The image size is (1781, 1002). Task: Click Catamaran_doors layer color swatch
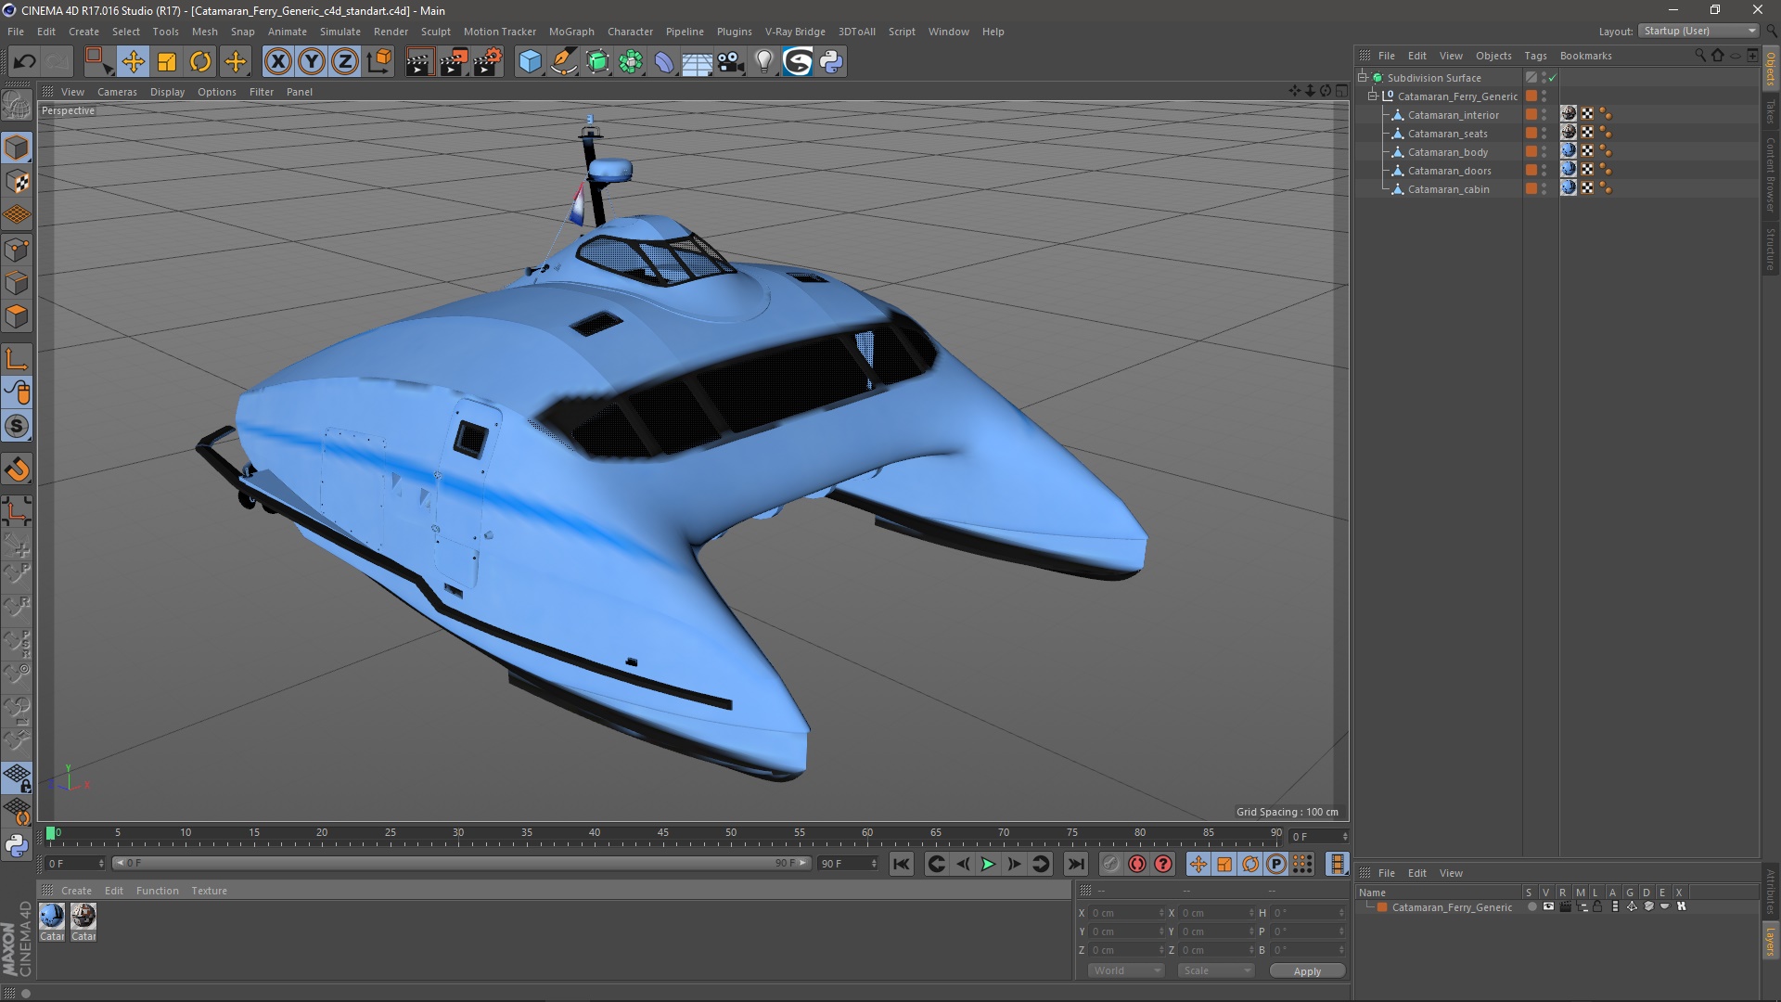click(1531, 170)
